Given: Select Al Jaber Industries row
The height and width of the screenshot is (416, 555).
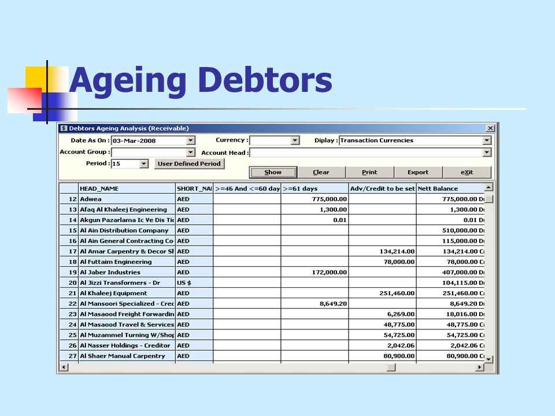Looking at the screenshot, I should [272, 272].
